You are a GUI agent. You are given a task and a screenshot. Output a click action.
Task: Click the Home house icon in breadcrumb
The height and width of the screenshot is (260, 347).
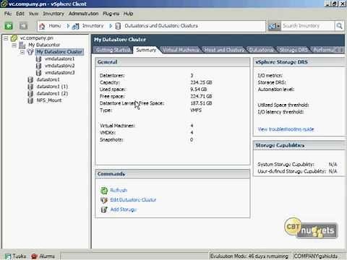tap(42, 26)
